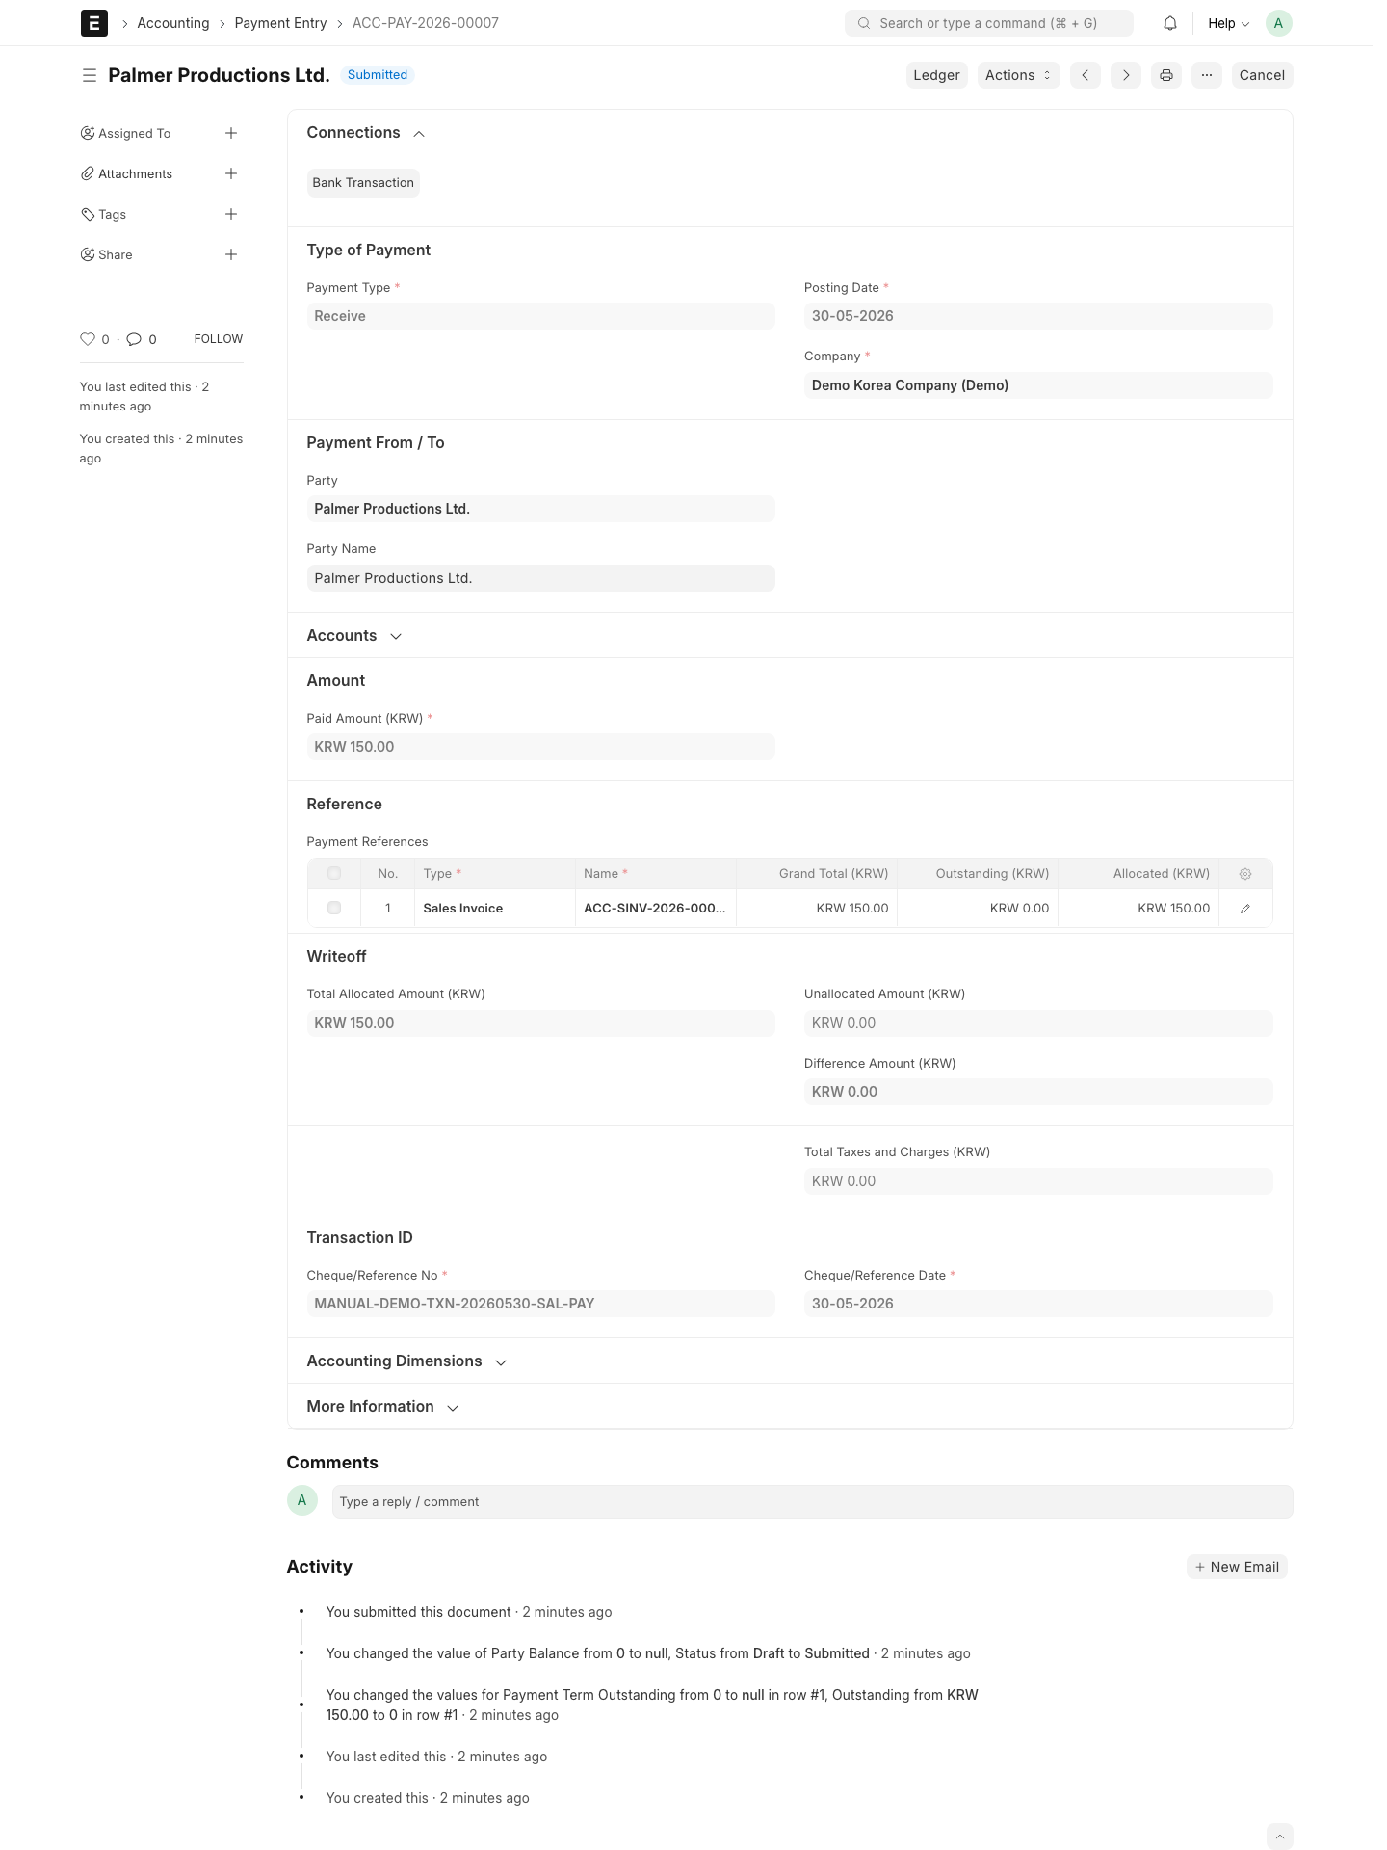
Task: Go to next document arrow
Action: [x=1125, y=75]
